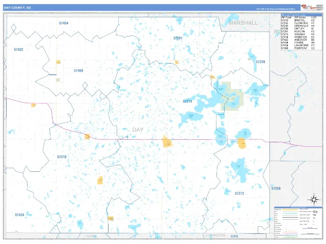Click the ZIP Name column heading

(x=300, y=17)
